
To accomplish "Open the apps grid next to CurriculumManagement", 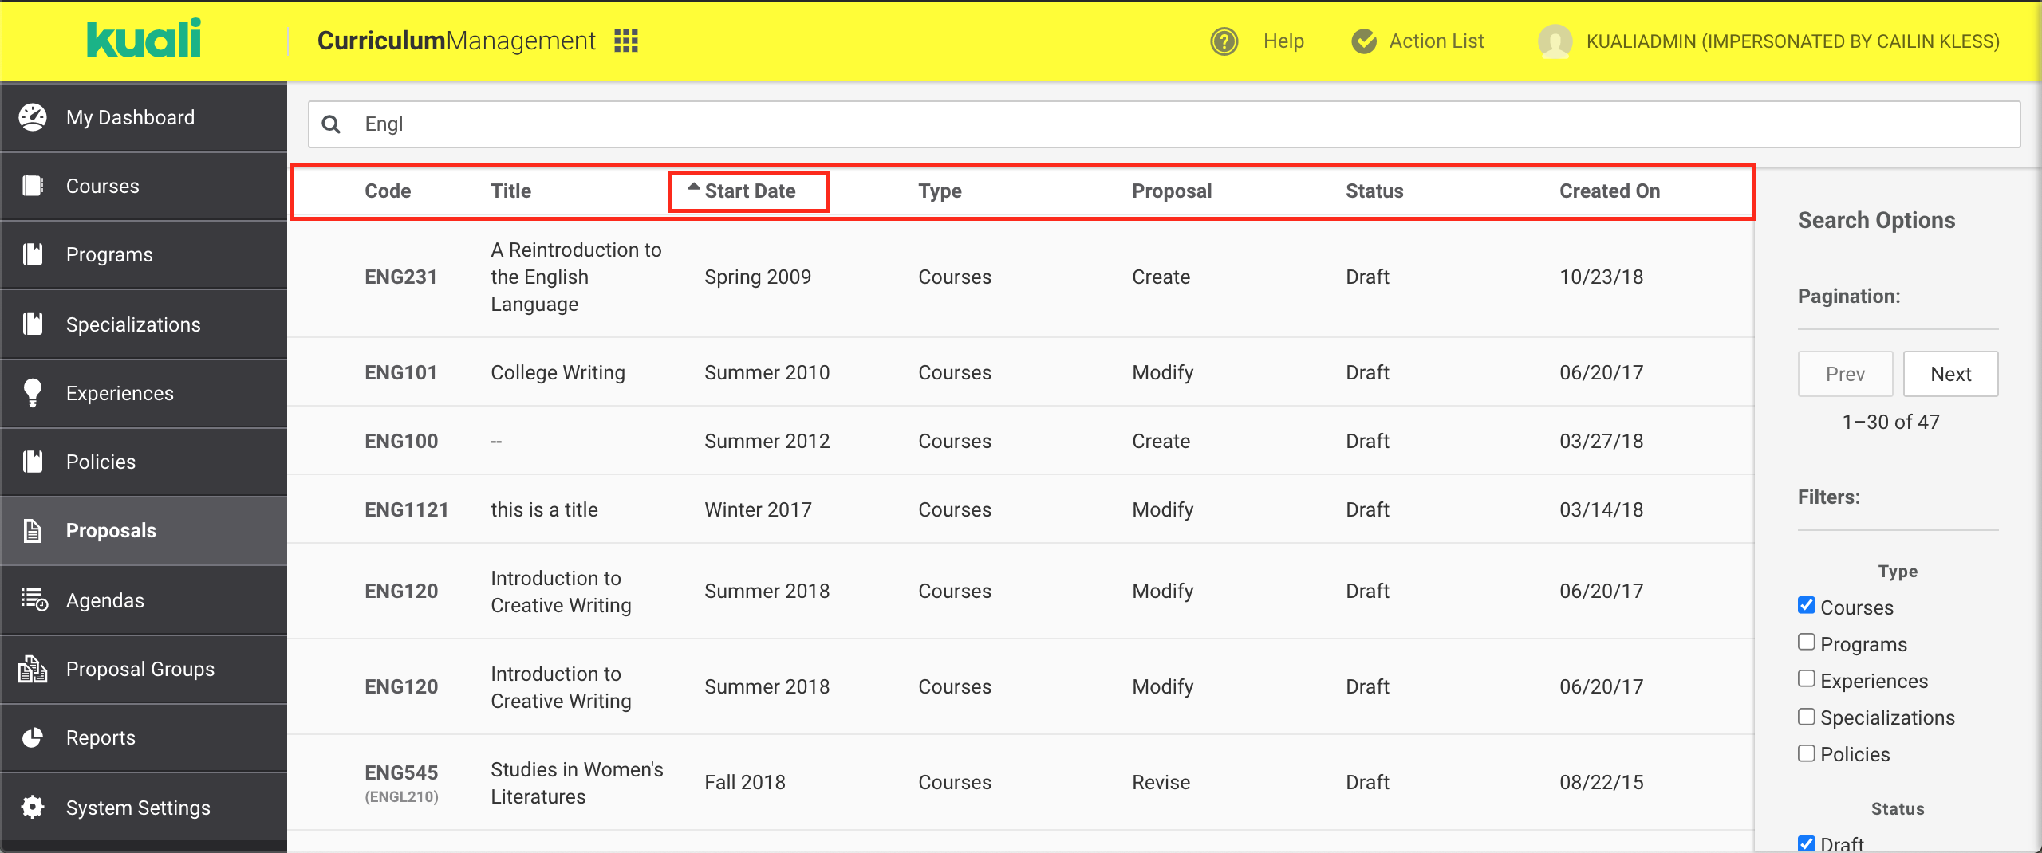I will pos(626,41).
